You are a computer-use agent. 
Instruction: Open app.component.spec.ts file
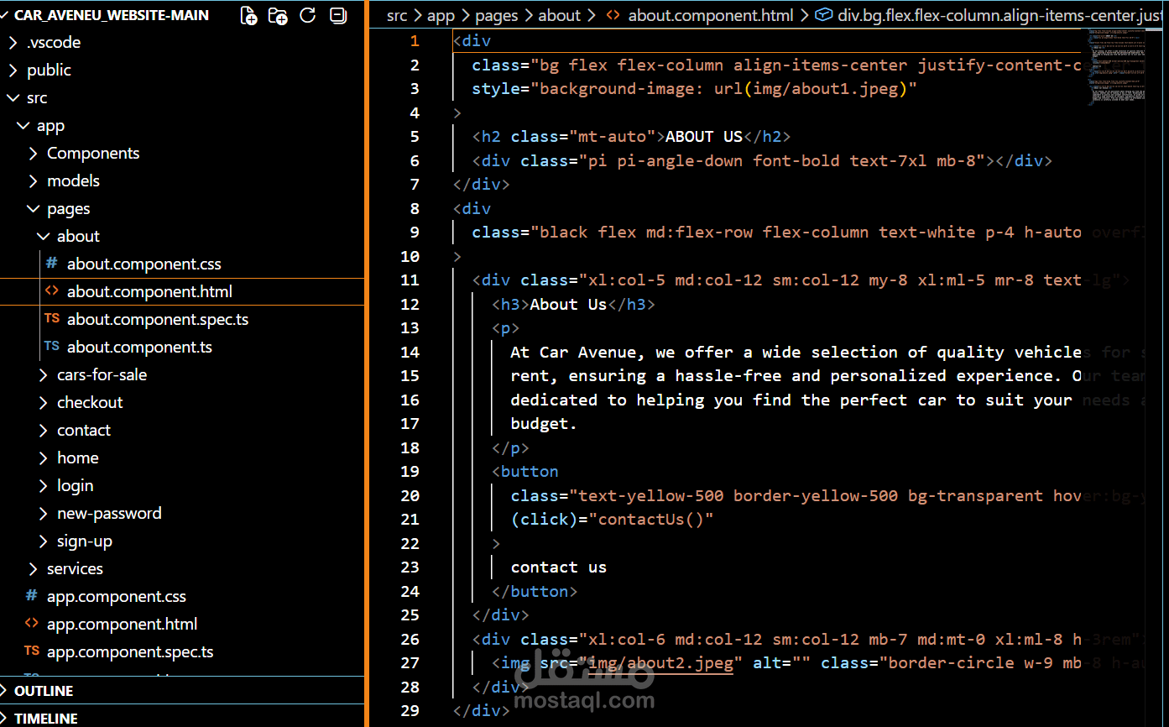[x=130, y=651]
